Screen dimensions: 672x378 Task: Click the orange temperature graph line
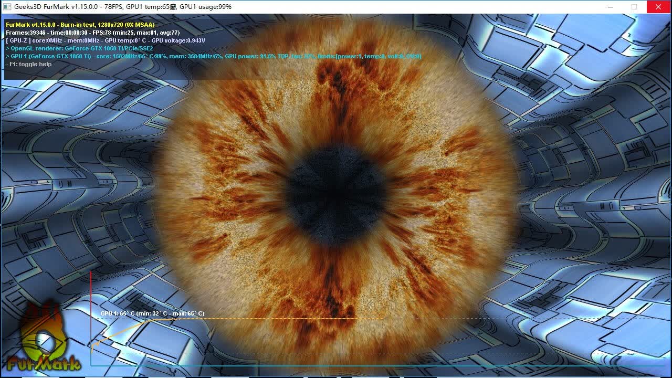tap(273, 319)
